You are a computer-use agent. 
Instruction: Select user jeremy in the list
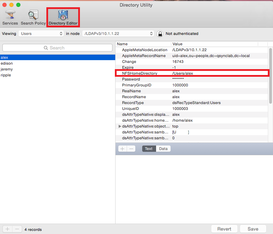pyautogui.click(x=57, y=69)
